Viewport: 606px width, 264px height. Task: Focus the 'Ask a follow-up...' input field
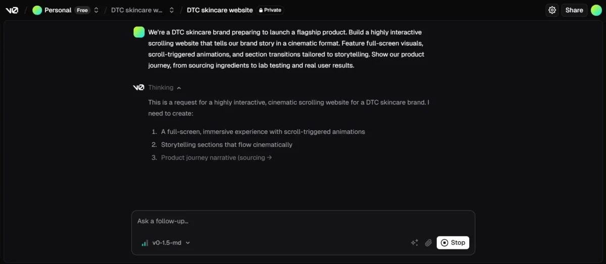[303, 221]
